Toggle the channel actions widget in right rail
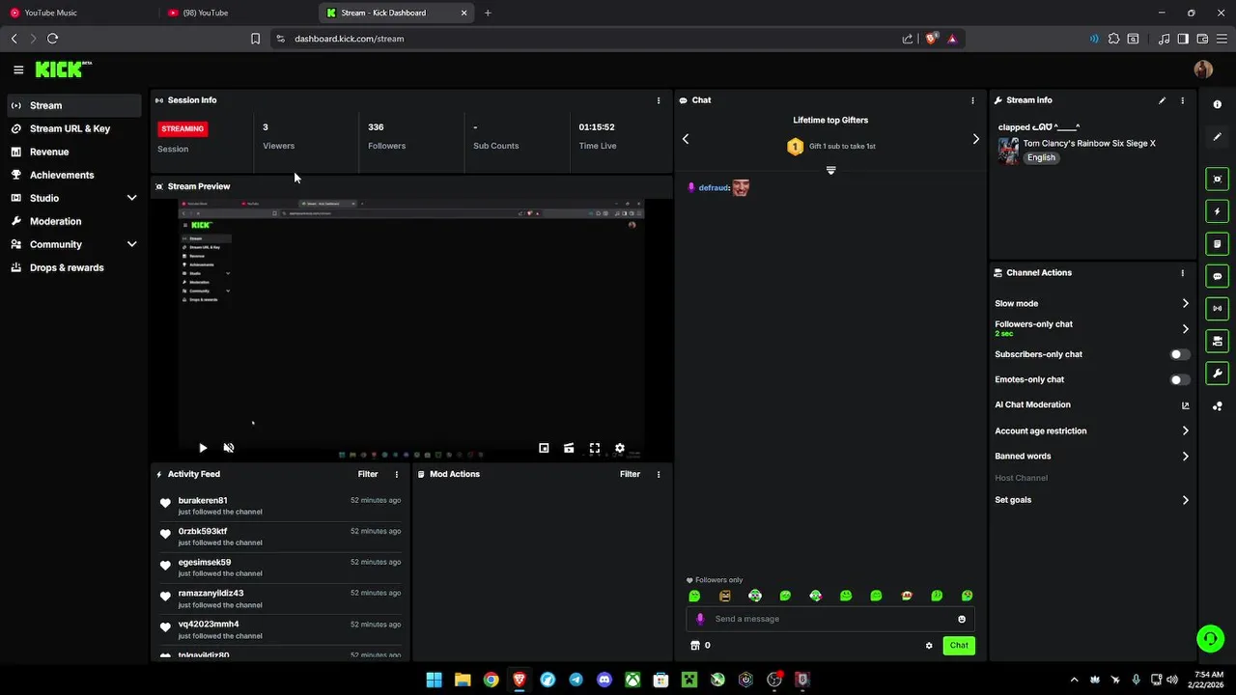 [1217, 341]
